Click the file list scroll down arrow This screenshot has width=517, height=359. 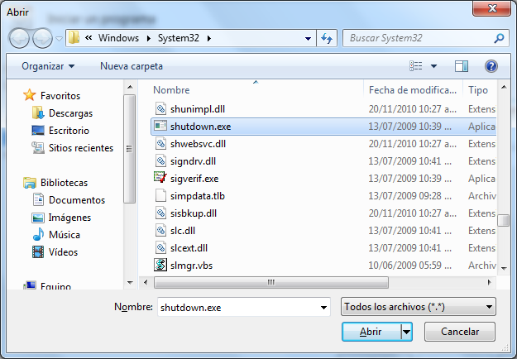(504, 268)
